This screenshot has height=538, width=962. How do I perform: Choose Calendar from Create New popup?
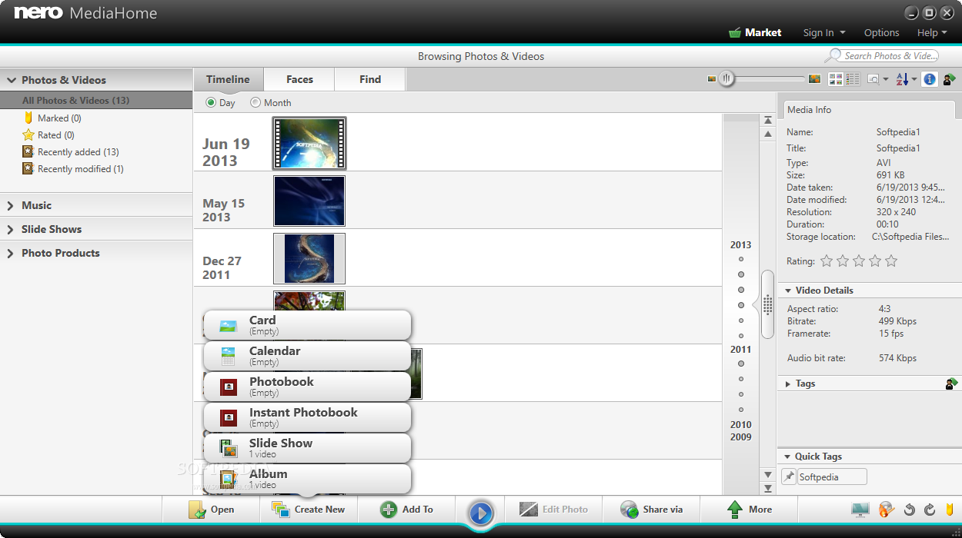(x=307, y=356)
